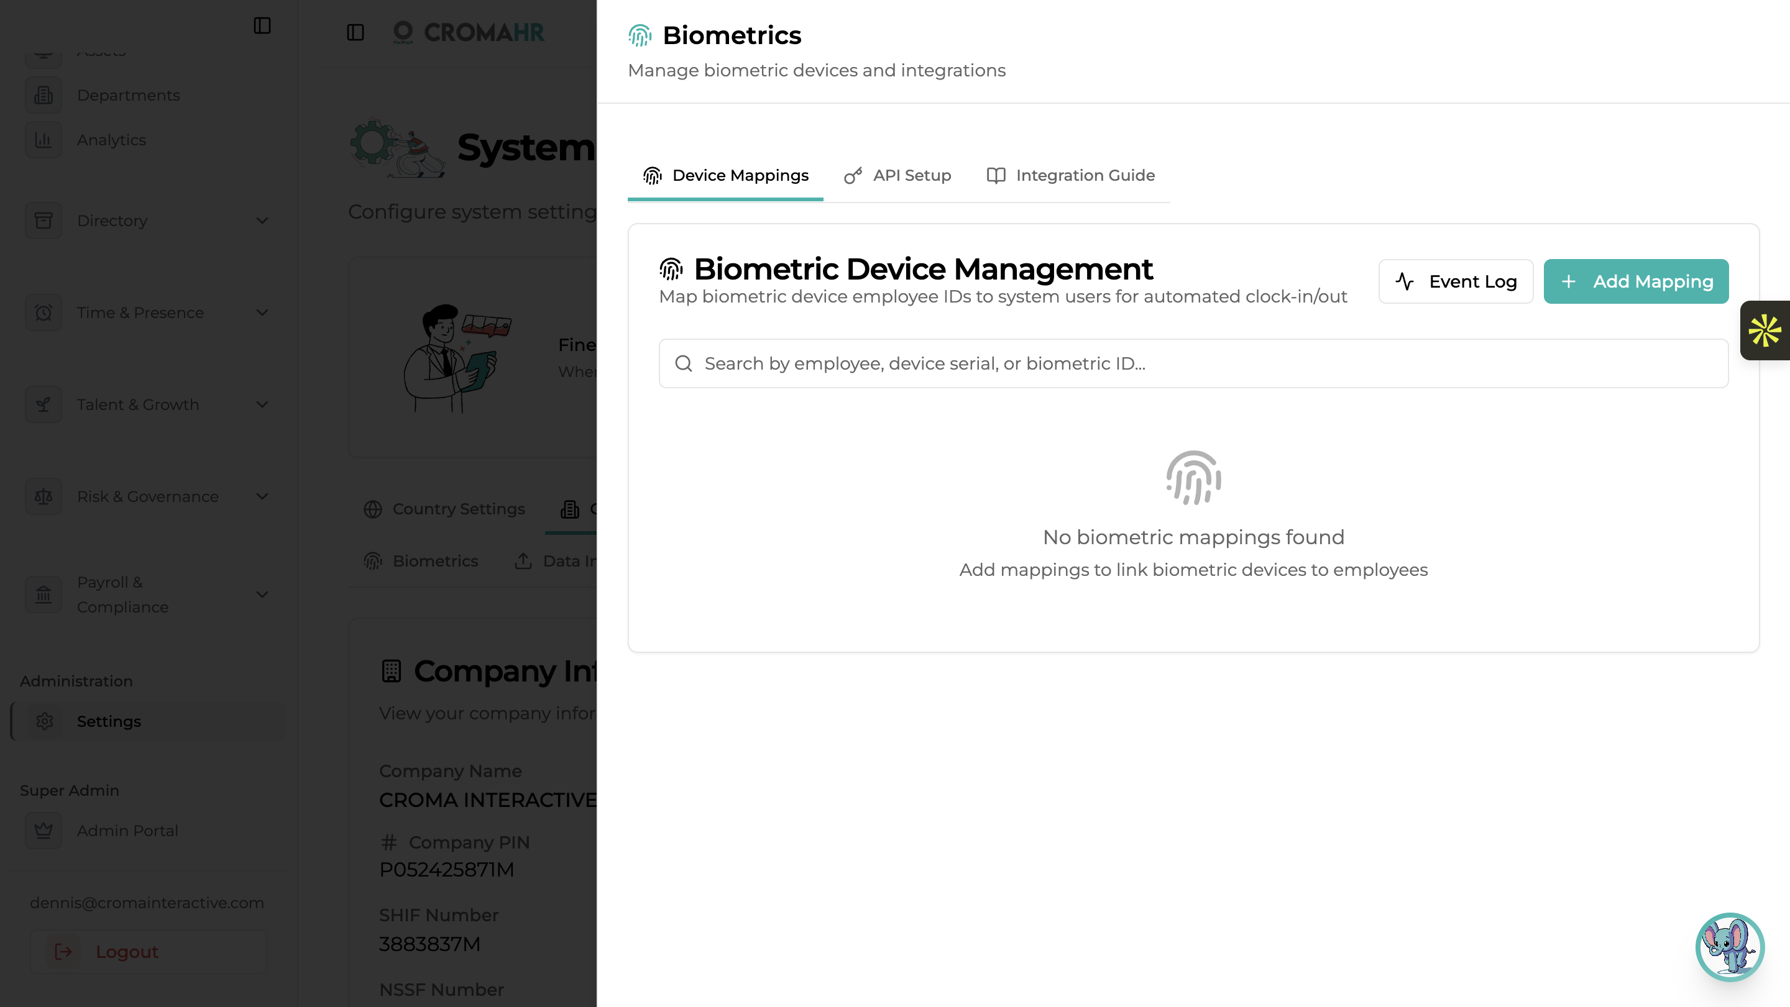Select the Biometrics tab in System Settings

click(421, 561)
